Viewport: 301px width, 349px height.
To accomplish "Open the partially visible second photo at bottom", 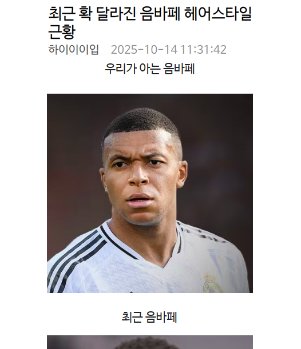I will click(x=150, y=342).
